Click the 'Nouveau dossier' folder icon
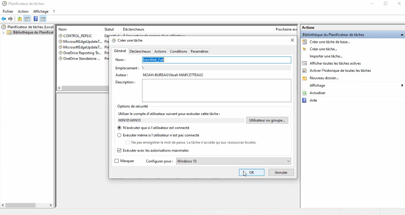The width and height of the screenshot is (405, 215). [x=305, y=78]
